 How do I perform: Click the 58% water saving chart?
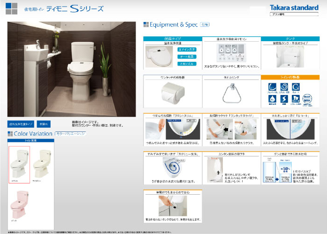[277, 170]
